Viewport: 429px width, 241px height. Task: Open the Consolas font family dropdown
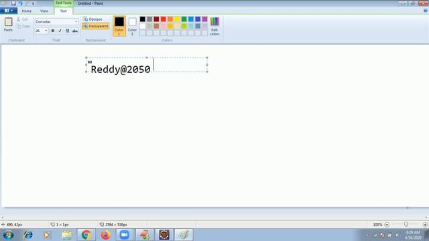click(76, 21)
